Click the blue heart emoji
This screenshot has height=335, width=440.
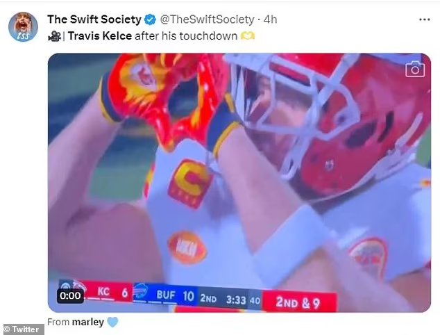(112, 322)
